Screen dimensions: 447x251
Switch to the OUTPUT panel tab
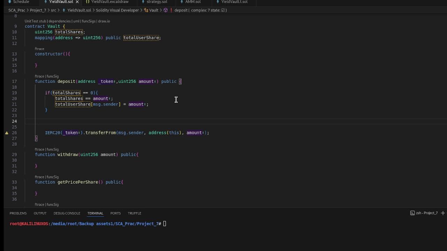click(x=40, y=213)
